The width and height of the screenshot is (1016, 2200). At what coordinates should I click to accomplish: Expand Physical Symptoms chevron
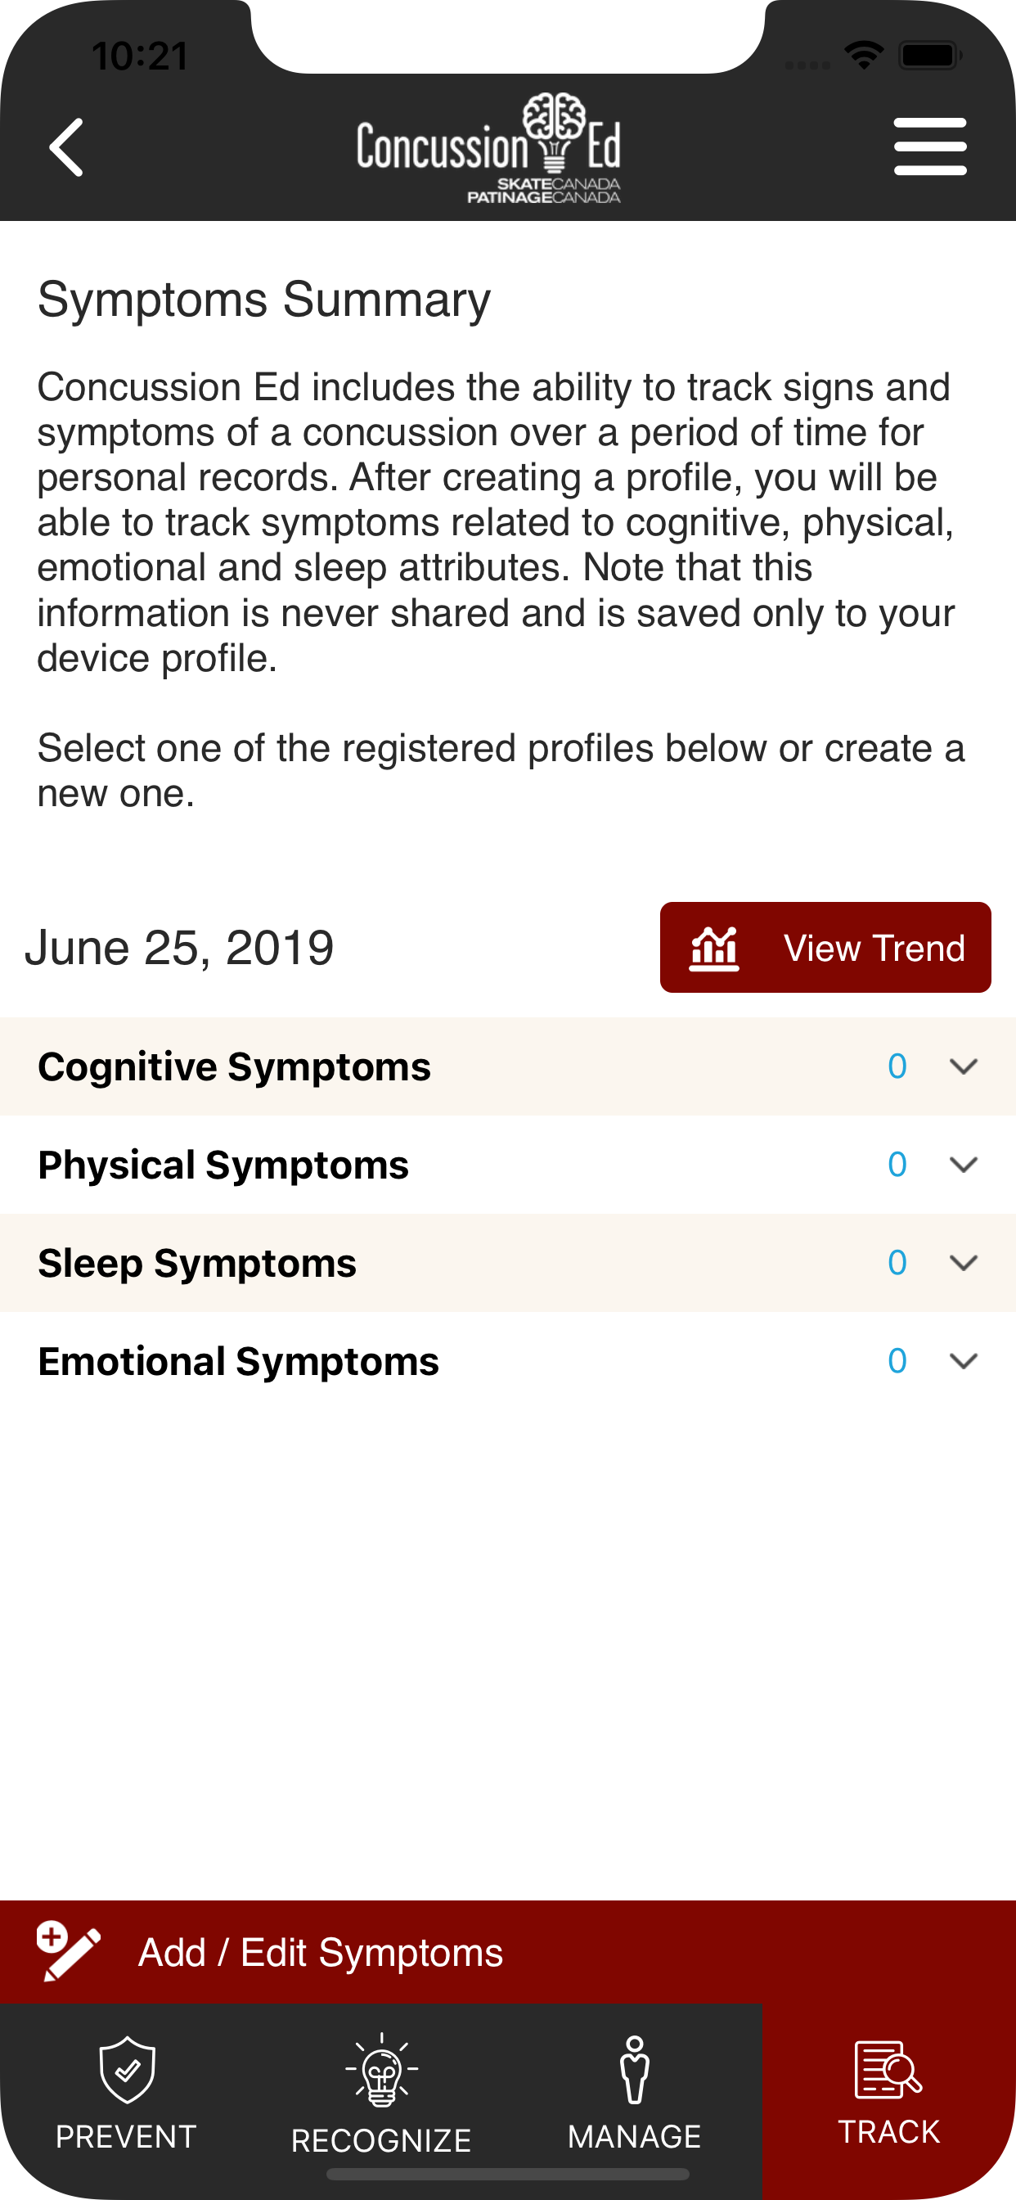pos(963,1164)
